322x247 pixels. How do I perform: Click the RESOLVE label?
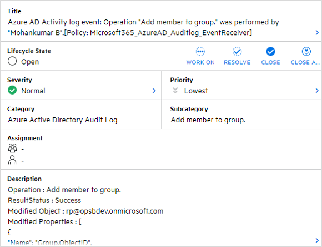click(237, 62)
